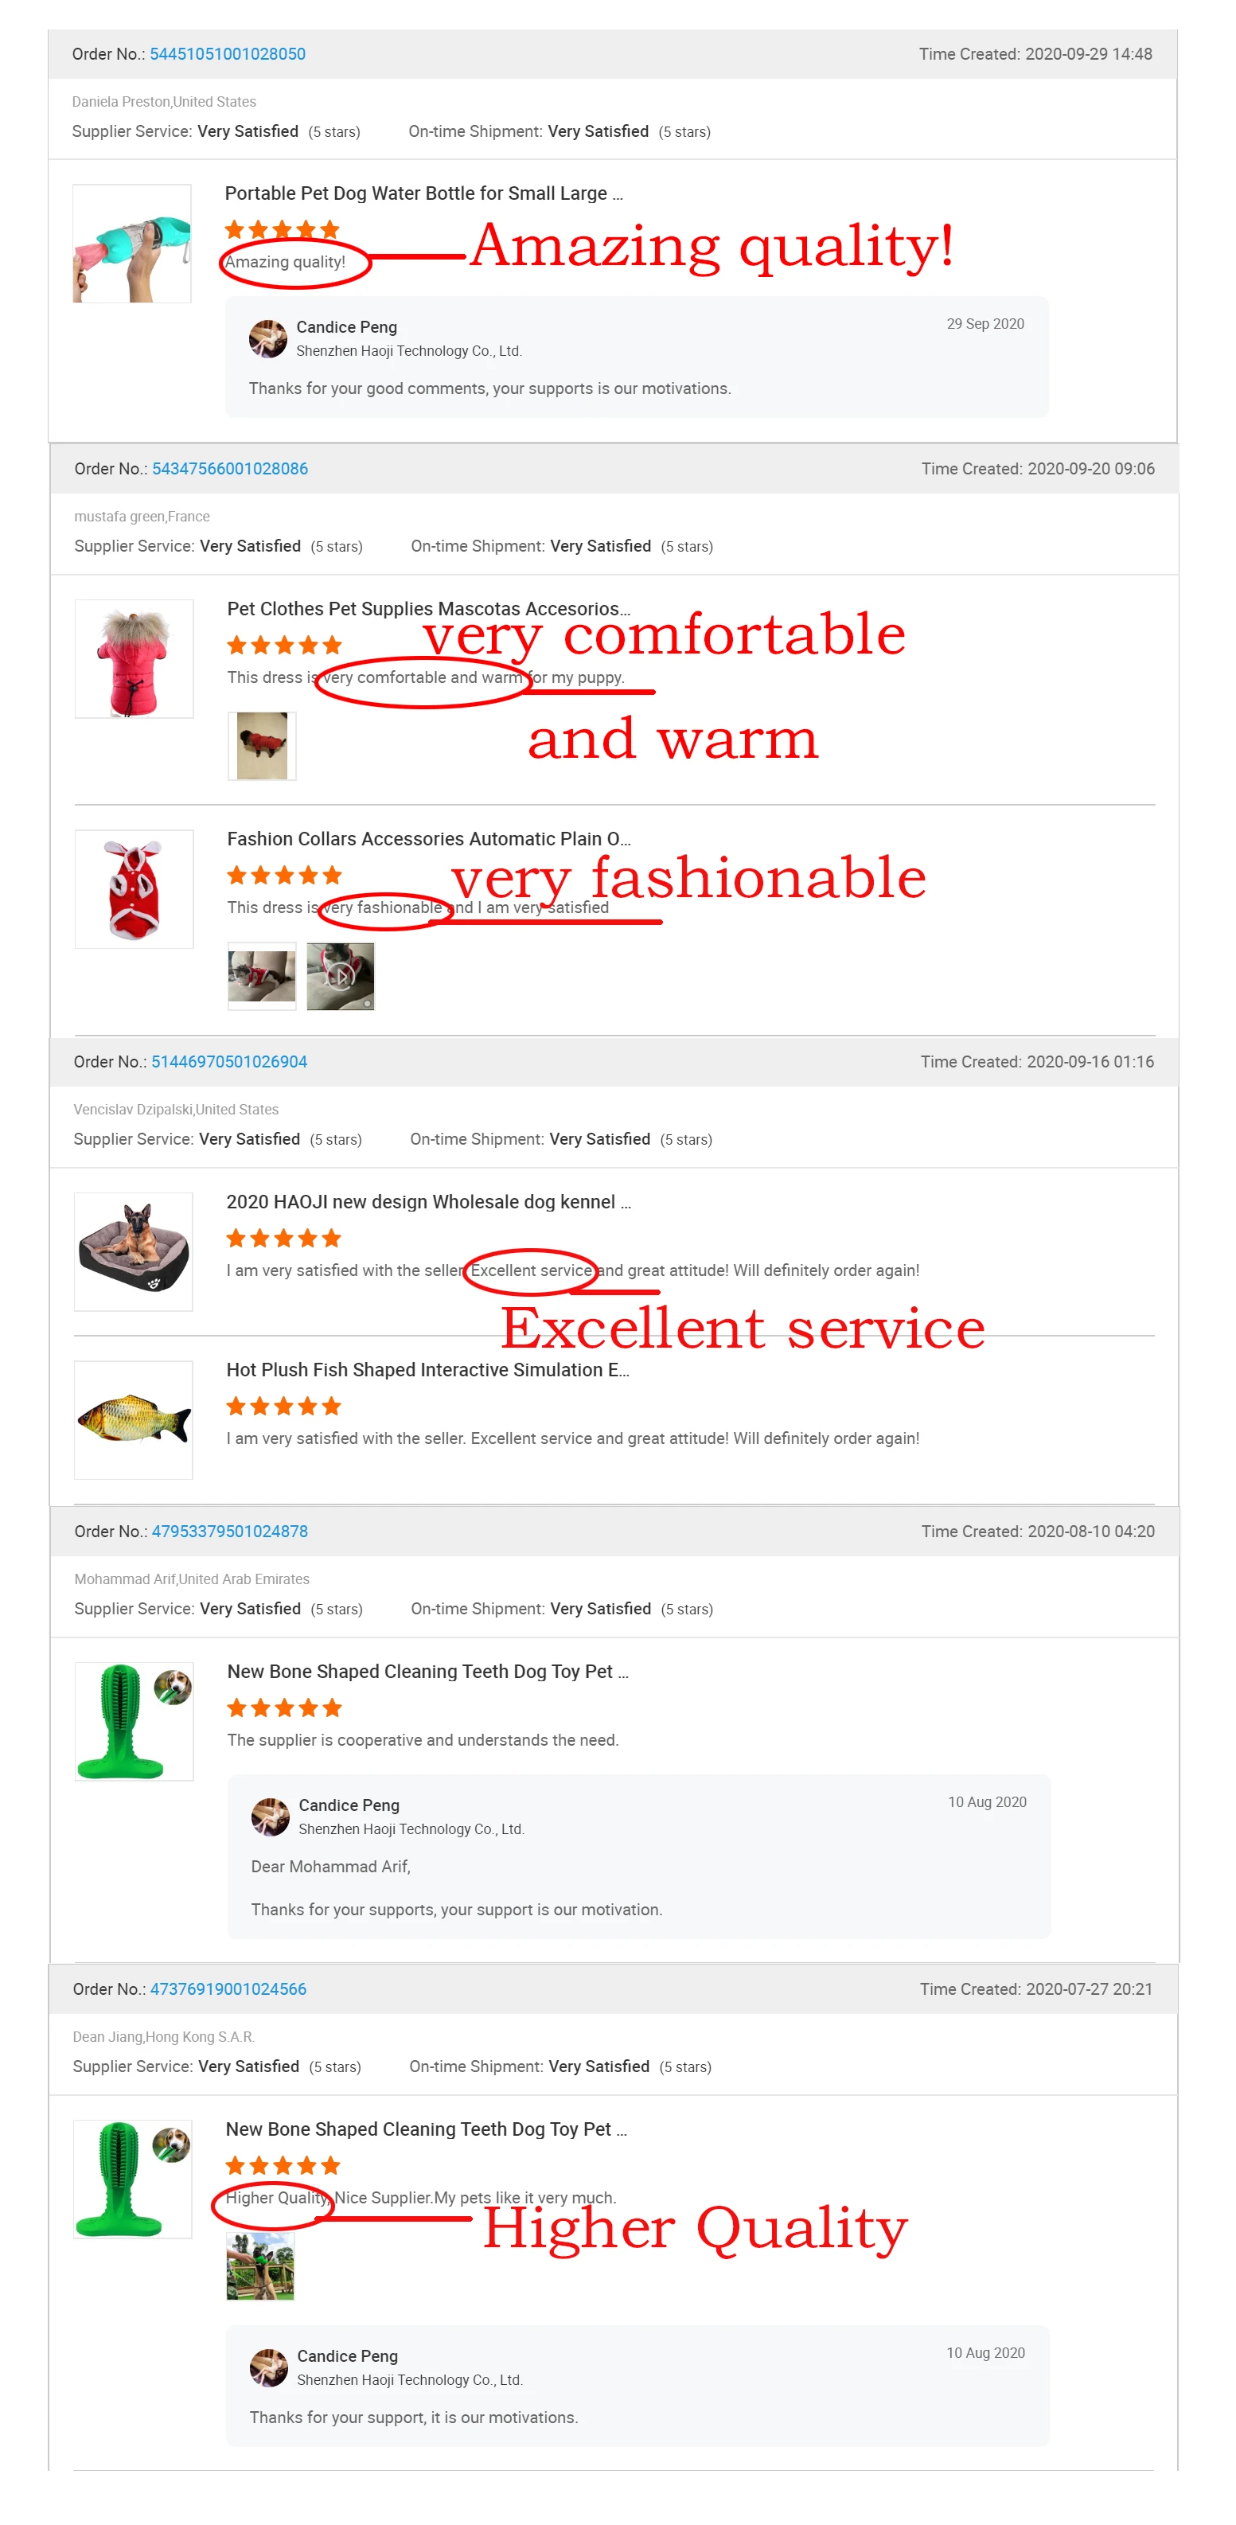Open the red bunny costume product thumbnail
1236x2525 pixels.
click(x=135, y=889)
